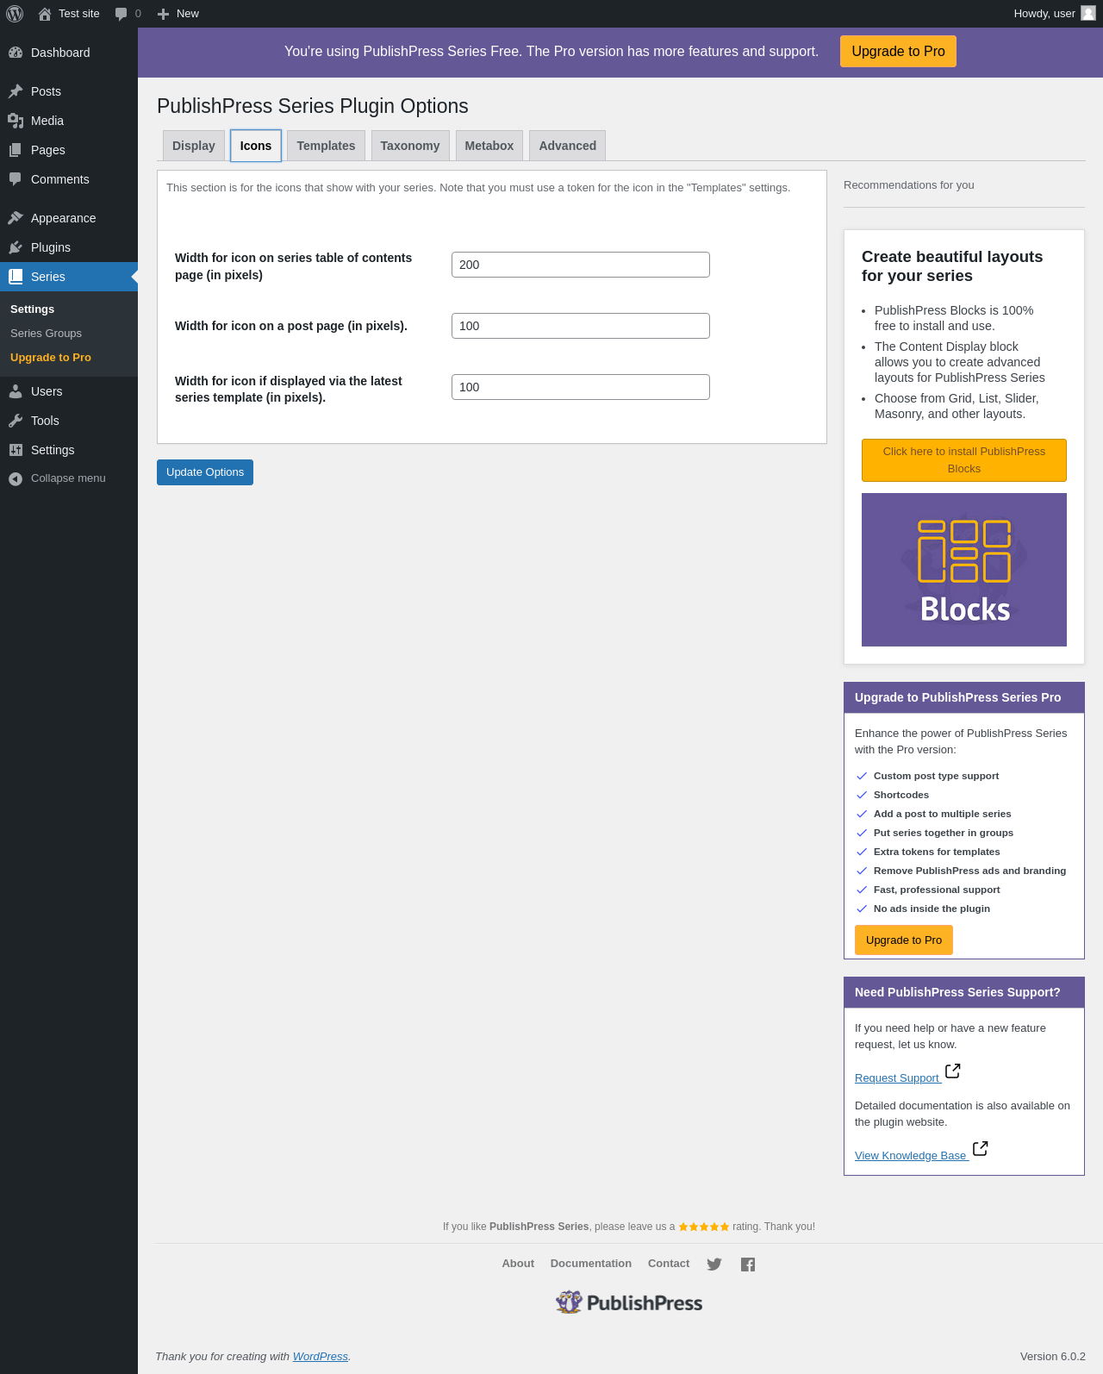Click Collapse menu label

(68, 478)
